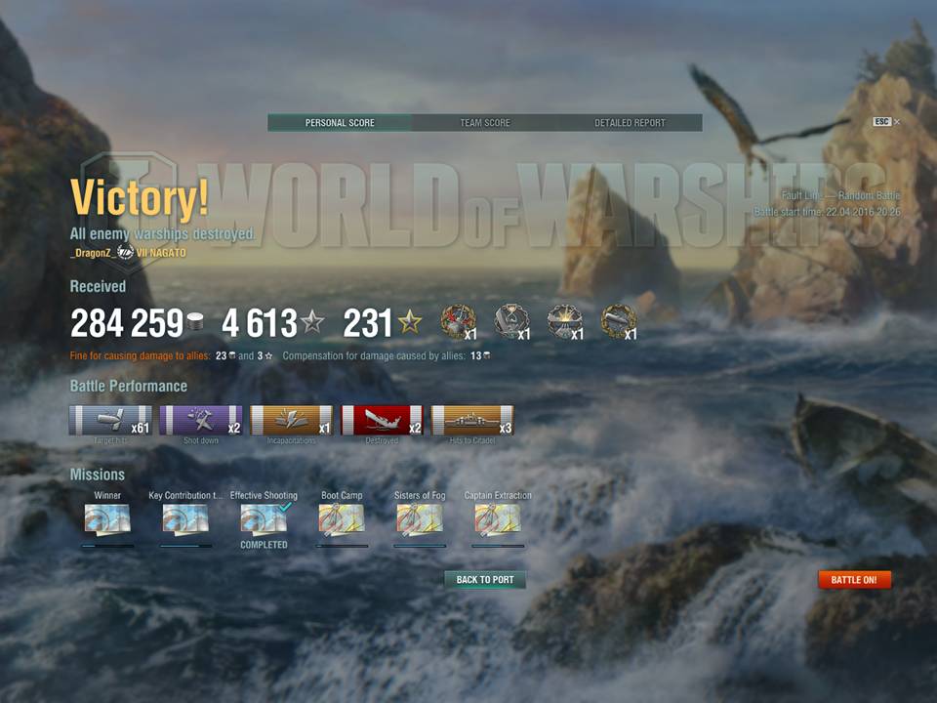Click the silver credits coin beside 284 259
The height and width of the screenshot is (703, 937).
pyautogui.click(x=195, y=321)
